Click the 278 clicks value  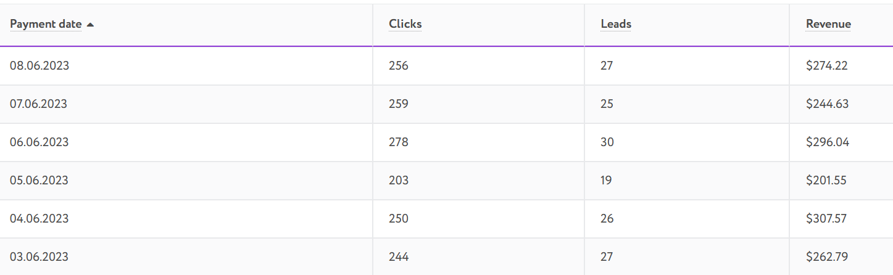tap(399, 142)
